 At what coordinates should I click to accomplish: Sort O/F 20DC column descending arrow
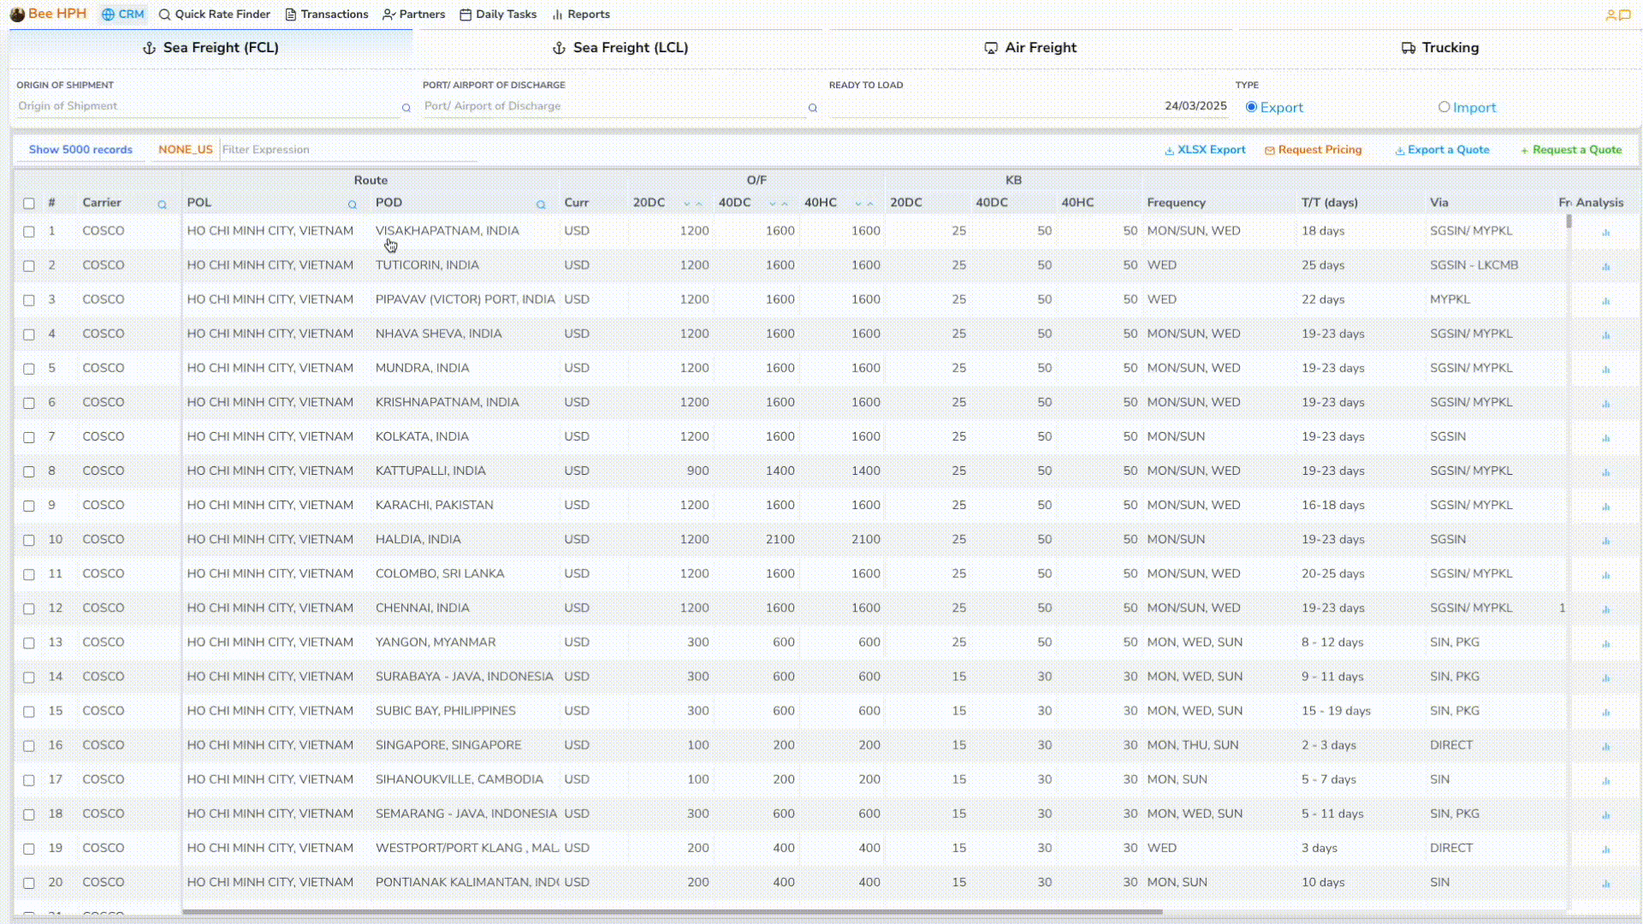(x=687, y=204)
